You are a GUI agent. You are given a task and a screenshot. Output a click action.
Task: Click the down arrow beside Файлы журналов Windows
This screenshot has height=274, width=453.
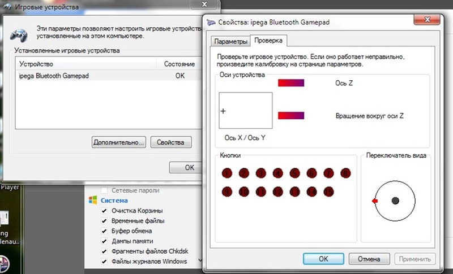(x=200, y=262)
